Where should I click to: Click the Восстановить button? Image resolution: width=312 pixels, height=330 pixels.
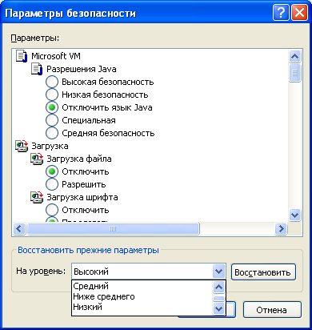(263, 272)
